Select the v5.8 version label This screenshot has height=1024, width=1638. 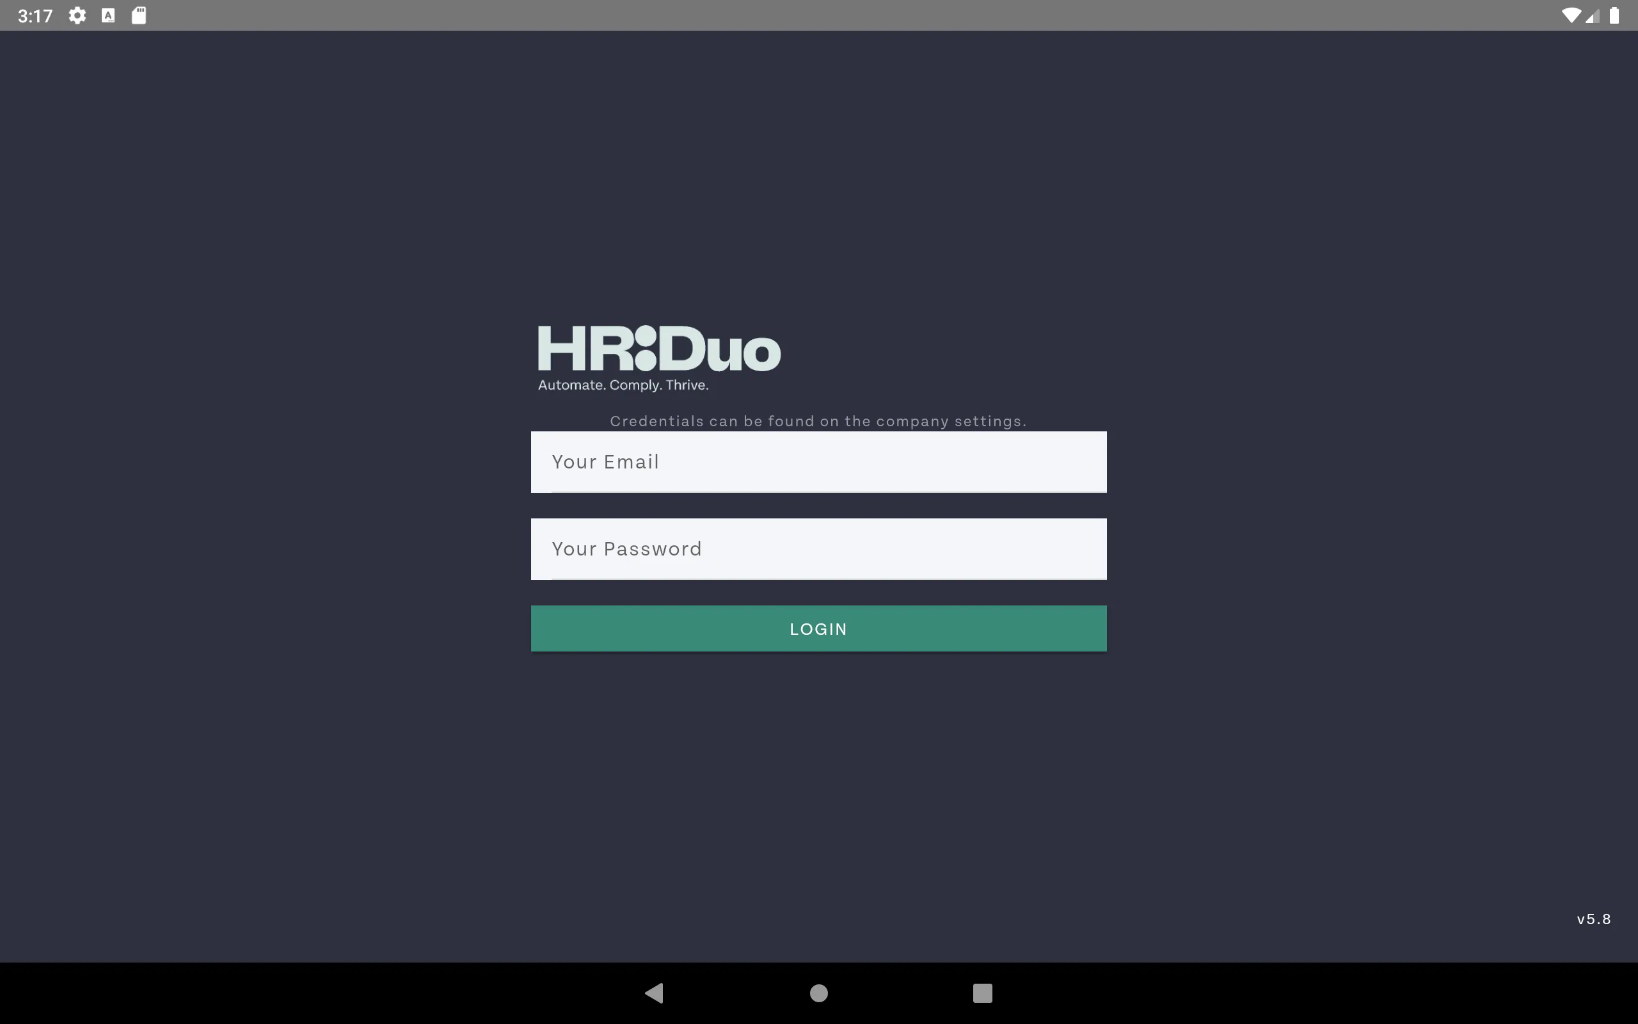1594,919
